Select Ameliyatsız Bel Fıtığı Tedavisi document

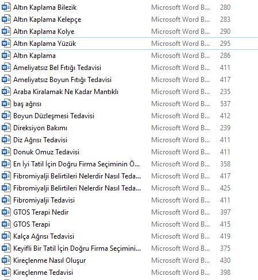[57, 68]
